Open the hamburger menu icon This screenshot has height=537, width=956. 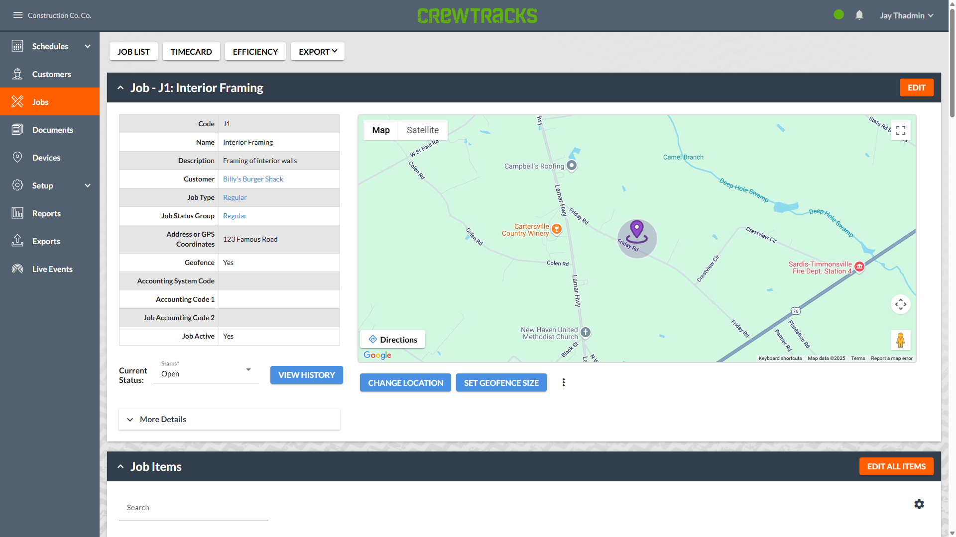(x=18, y=15)
